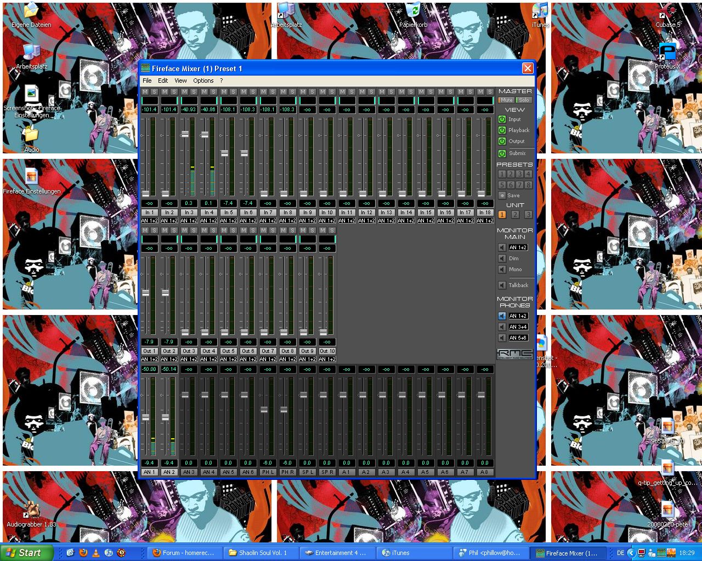This screenshot has width=702, height=561.
Task: Open the routing dropdown below In 1
Action: pyautogui.click(x=149, y=221)
